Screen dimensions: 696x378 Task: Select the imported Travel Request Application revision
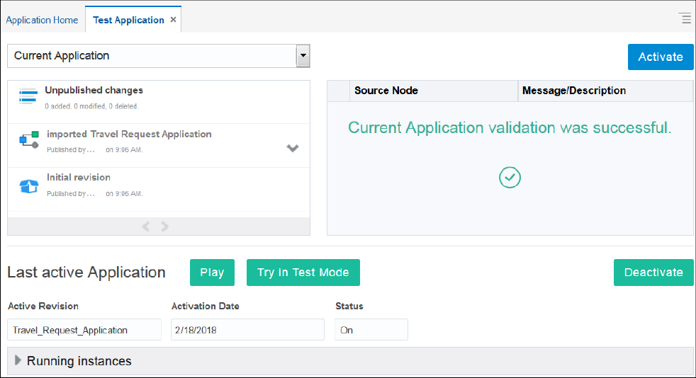tap(129, 134)
